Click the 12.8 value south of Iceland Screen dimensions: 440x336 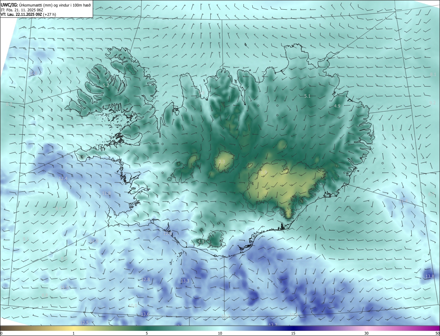pyautogui.click(x=145, y=280)
